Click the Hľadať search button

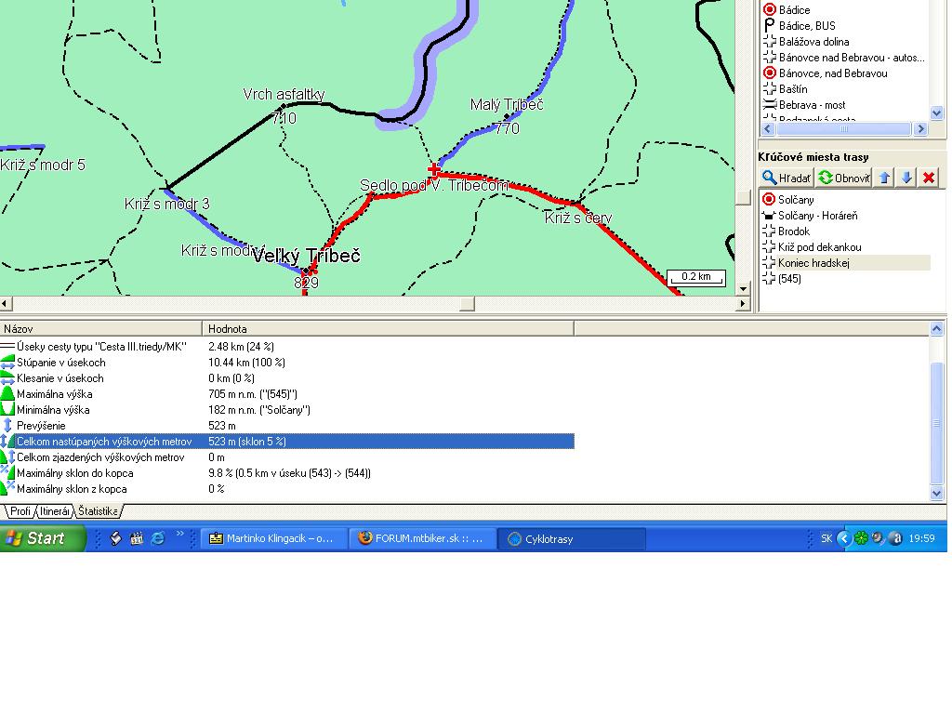(x=787, y=178)
